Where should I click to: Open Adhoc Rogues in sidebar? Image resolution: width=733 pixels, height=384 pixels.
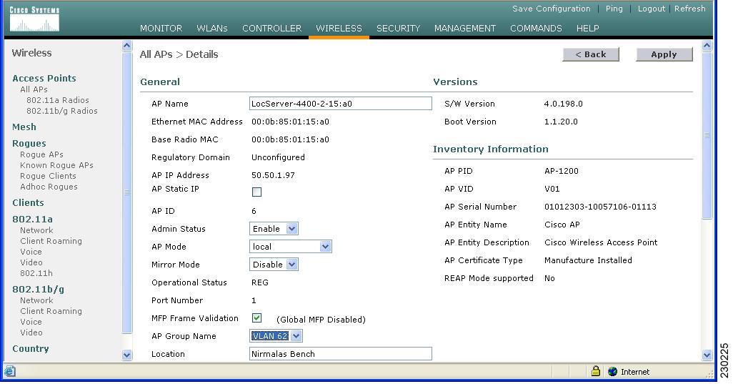click(49, 187)
